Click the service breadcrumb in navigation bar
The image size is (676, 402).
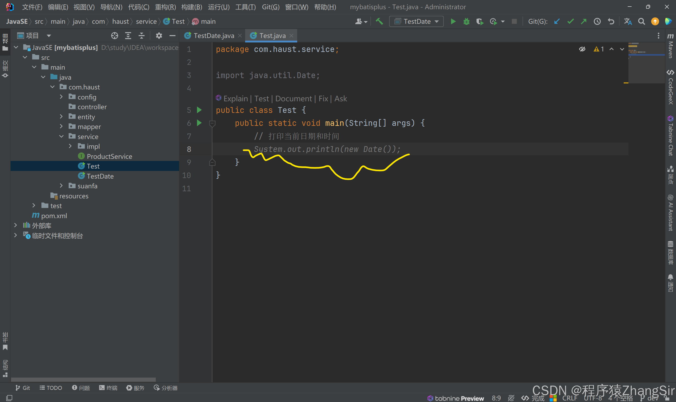pos(146,21)
